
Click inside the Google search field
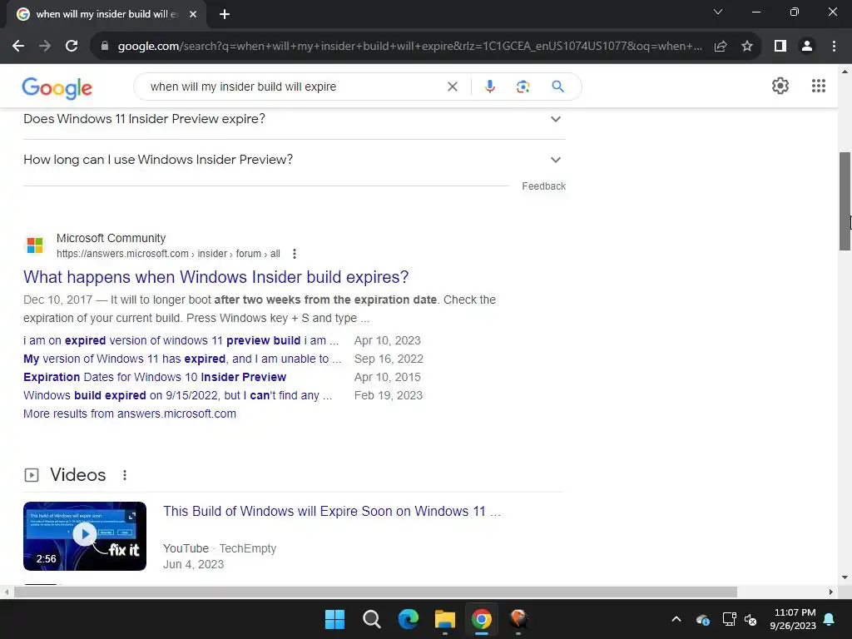[294, 87]
